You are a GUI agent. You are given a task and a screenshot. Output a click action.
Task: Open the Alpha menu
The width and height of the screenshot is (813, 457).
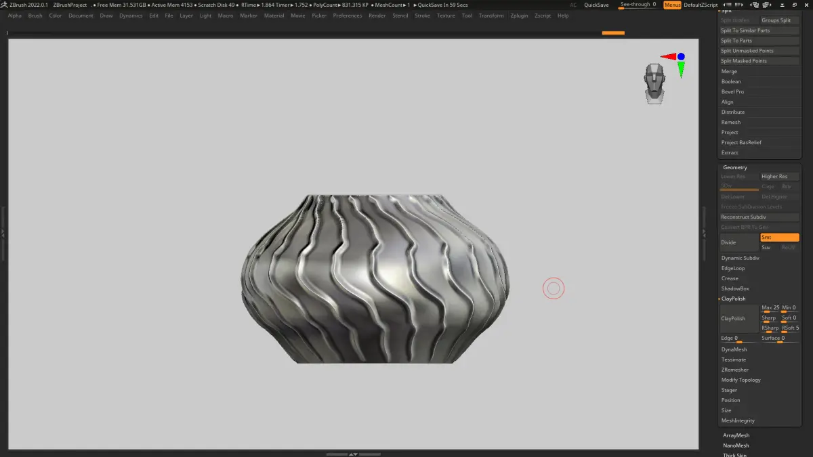point(15,16)
